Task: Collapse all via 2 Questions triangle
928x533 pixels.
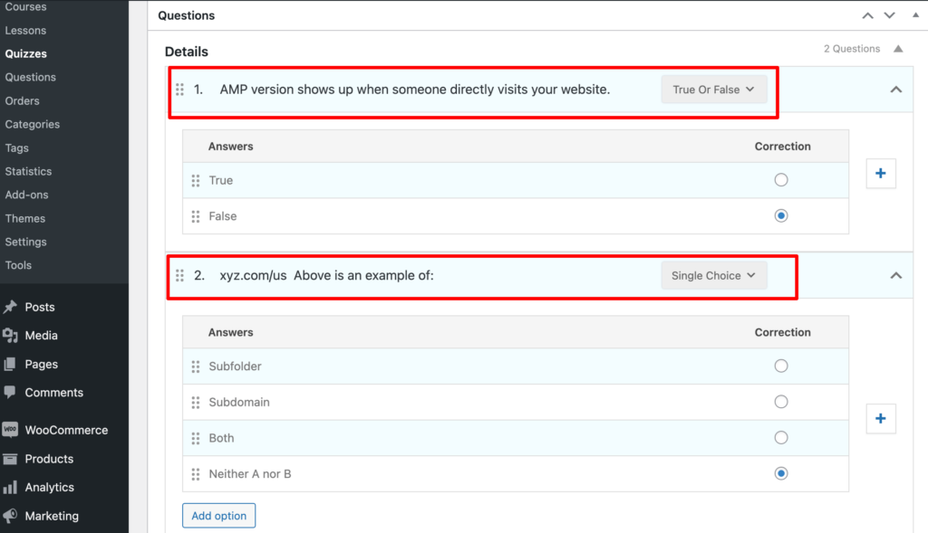Action: coord(898,49)
